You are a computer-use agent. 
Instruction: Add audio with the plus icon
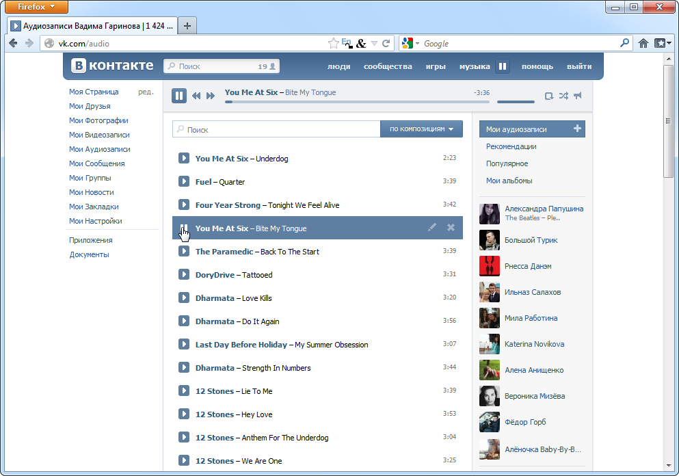pos(577,128)
